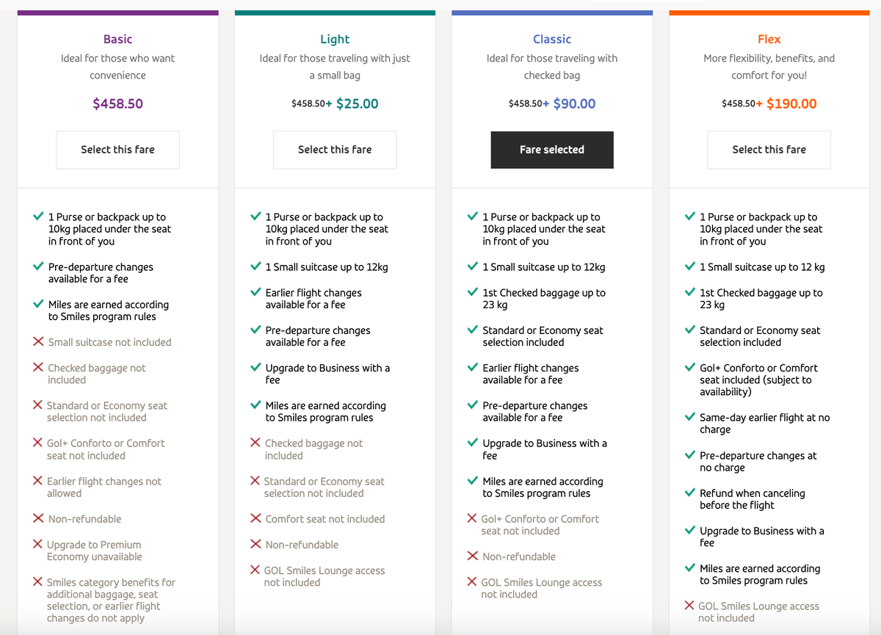
Task: Select the Flex fare heading
Action: tap(769, 39)
